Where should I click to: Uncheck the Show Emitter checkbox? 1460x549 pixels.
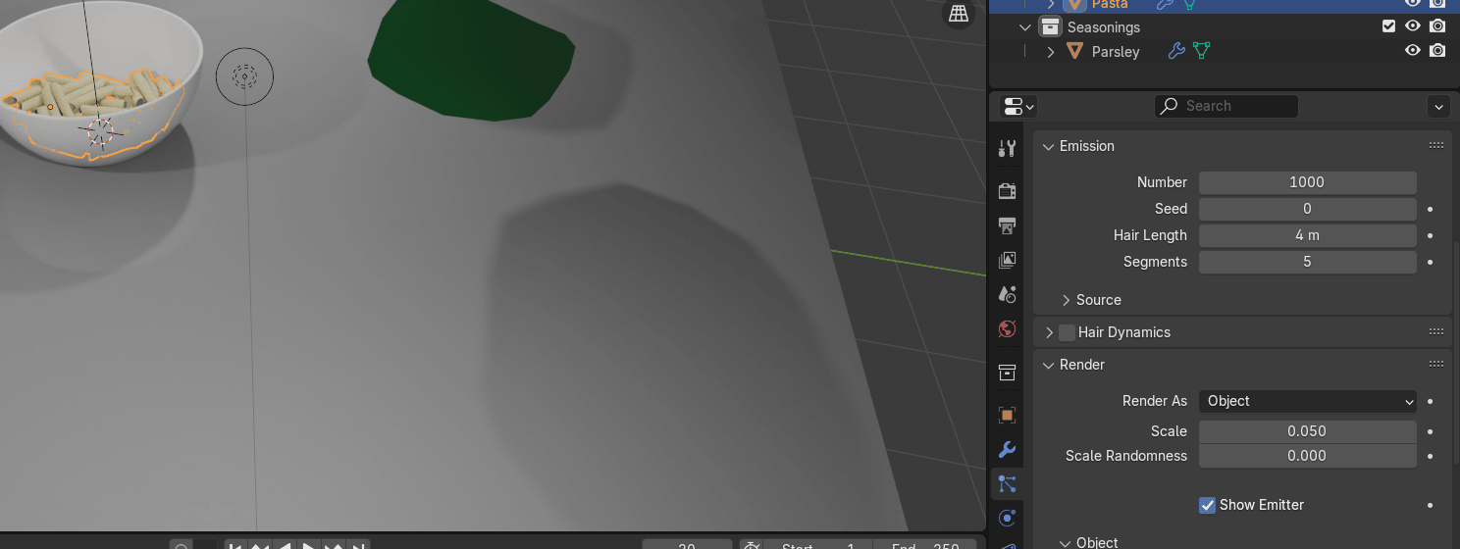click(1207, 505)
